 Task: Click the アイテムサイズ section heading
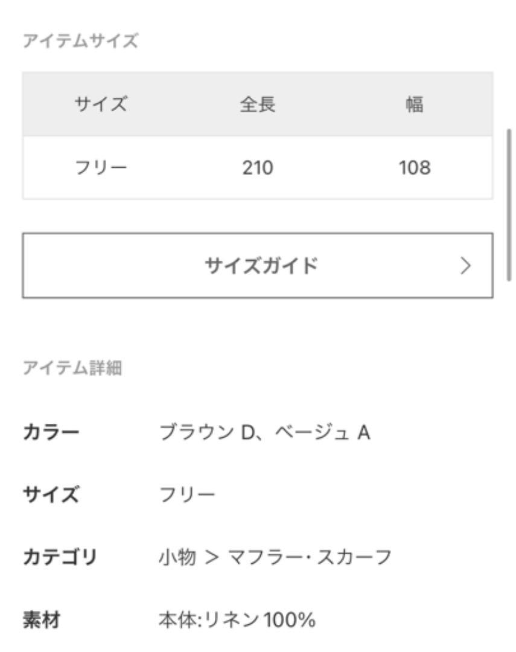click(x=80, y=41)
